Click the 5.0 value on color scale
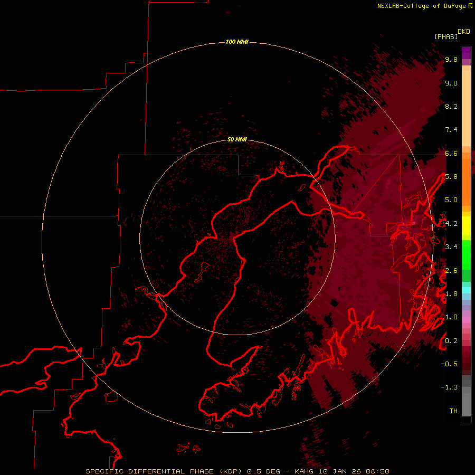Image resolution: width=475 pixels, height=475 pixels. [x=451, y=200]
